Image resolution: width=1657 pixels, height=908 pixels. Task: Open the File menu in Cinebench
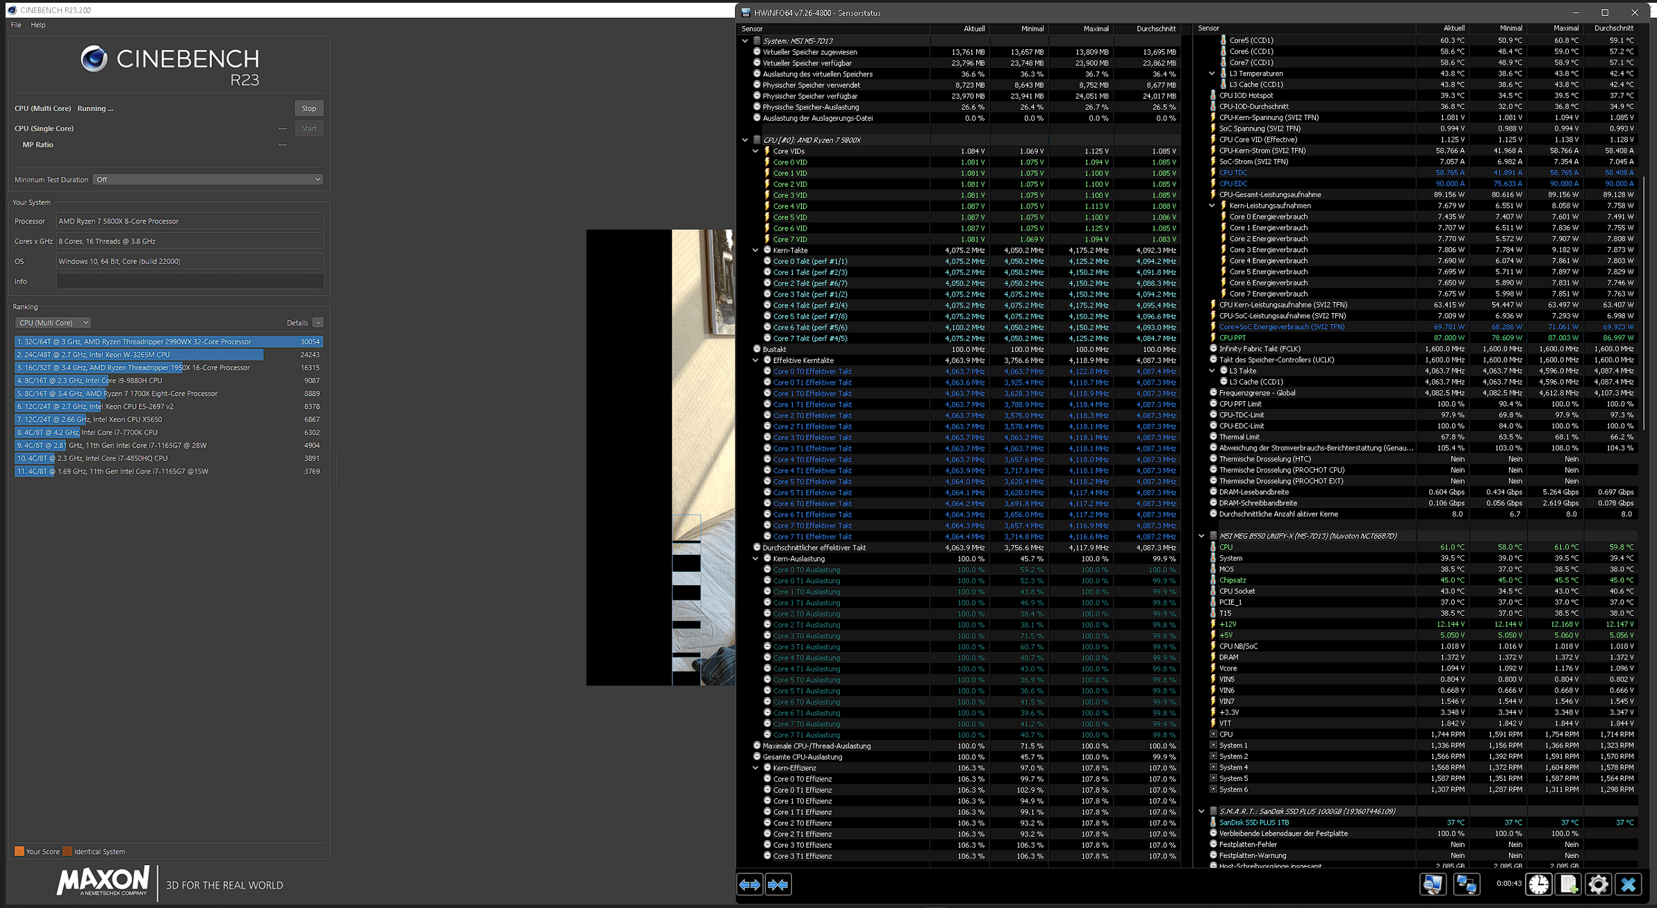(16, 25)
